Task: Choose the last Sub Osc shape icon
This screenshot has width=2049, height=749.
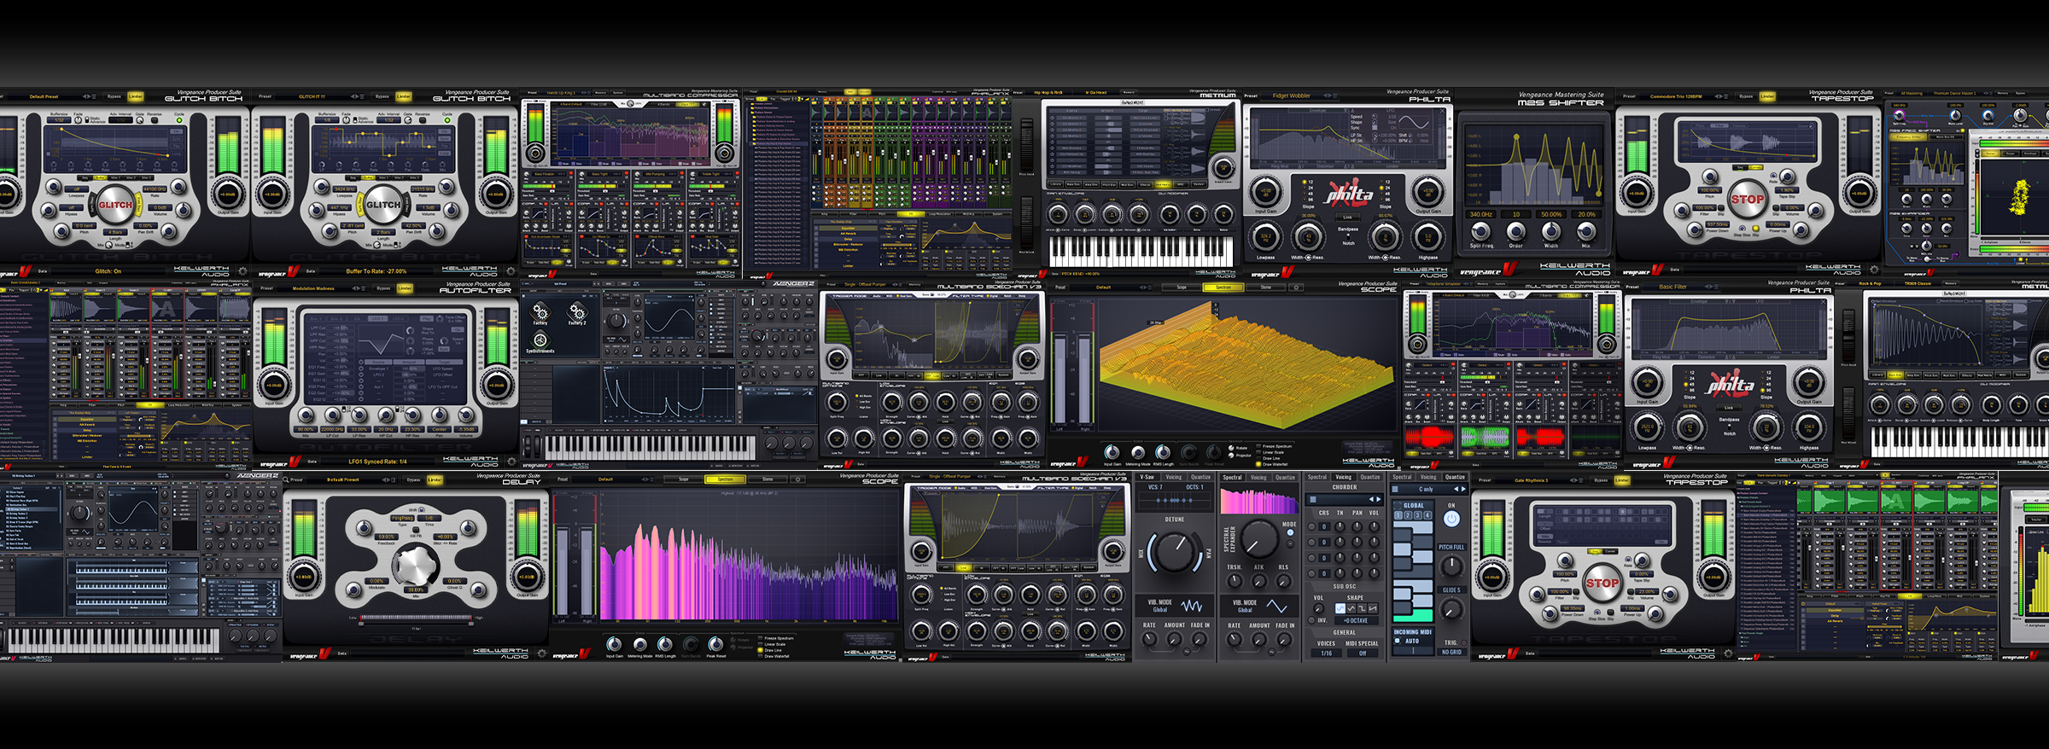Action: (x=1373, y=608)
